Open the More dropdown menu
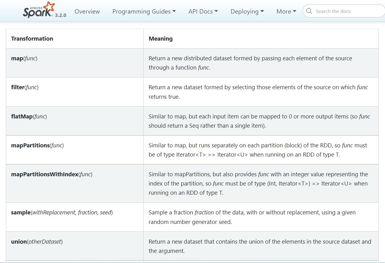 click(286, 11)
